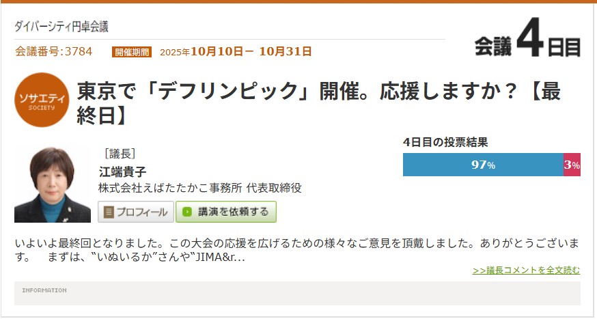Screen dimensions: 597x319
Task: Click the 開催期間 orange label badge
Action: (132, 52)
